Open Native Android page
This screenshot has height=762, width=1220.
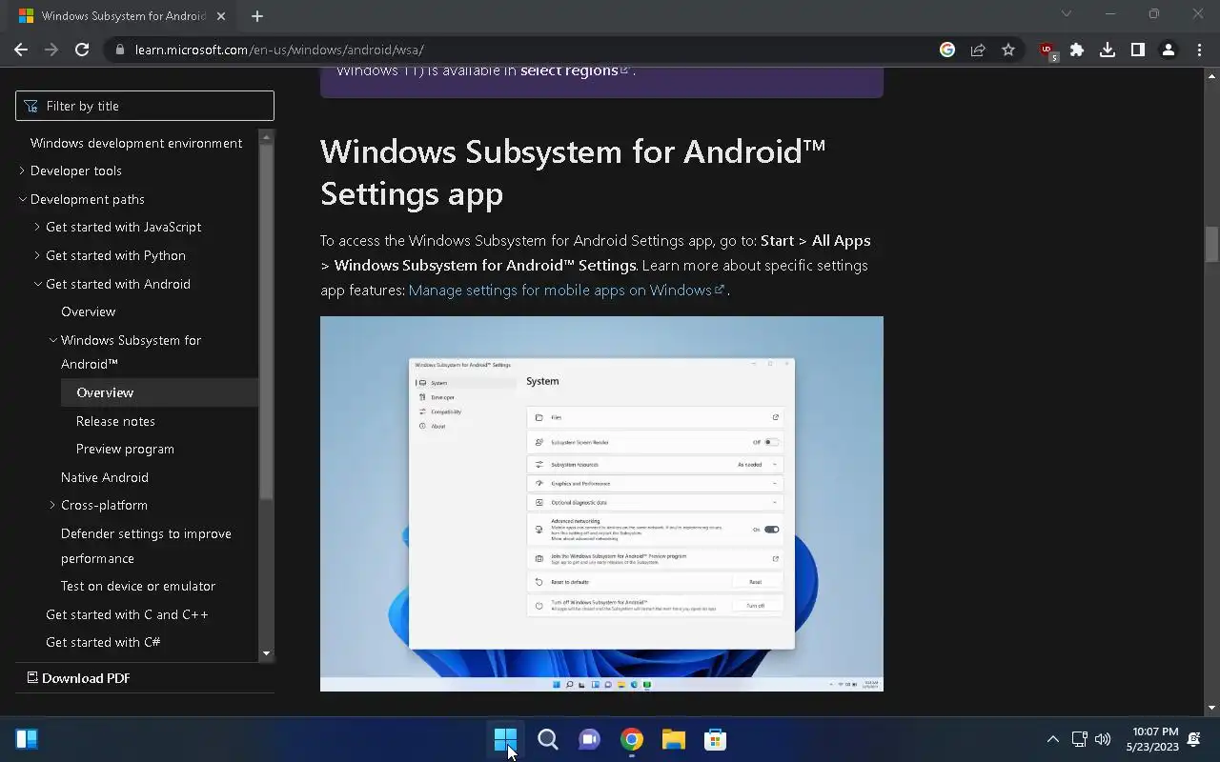(105, 477)
